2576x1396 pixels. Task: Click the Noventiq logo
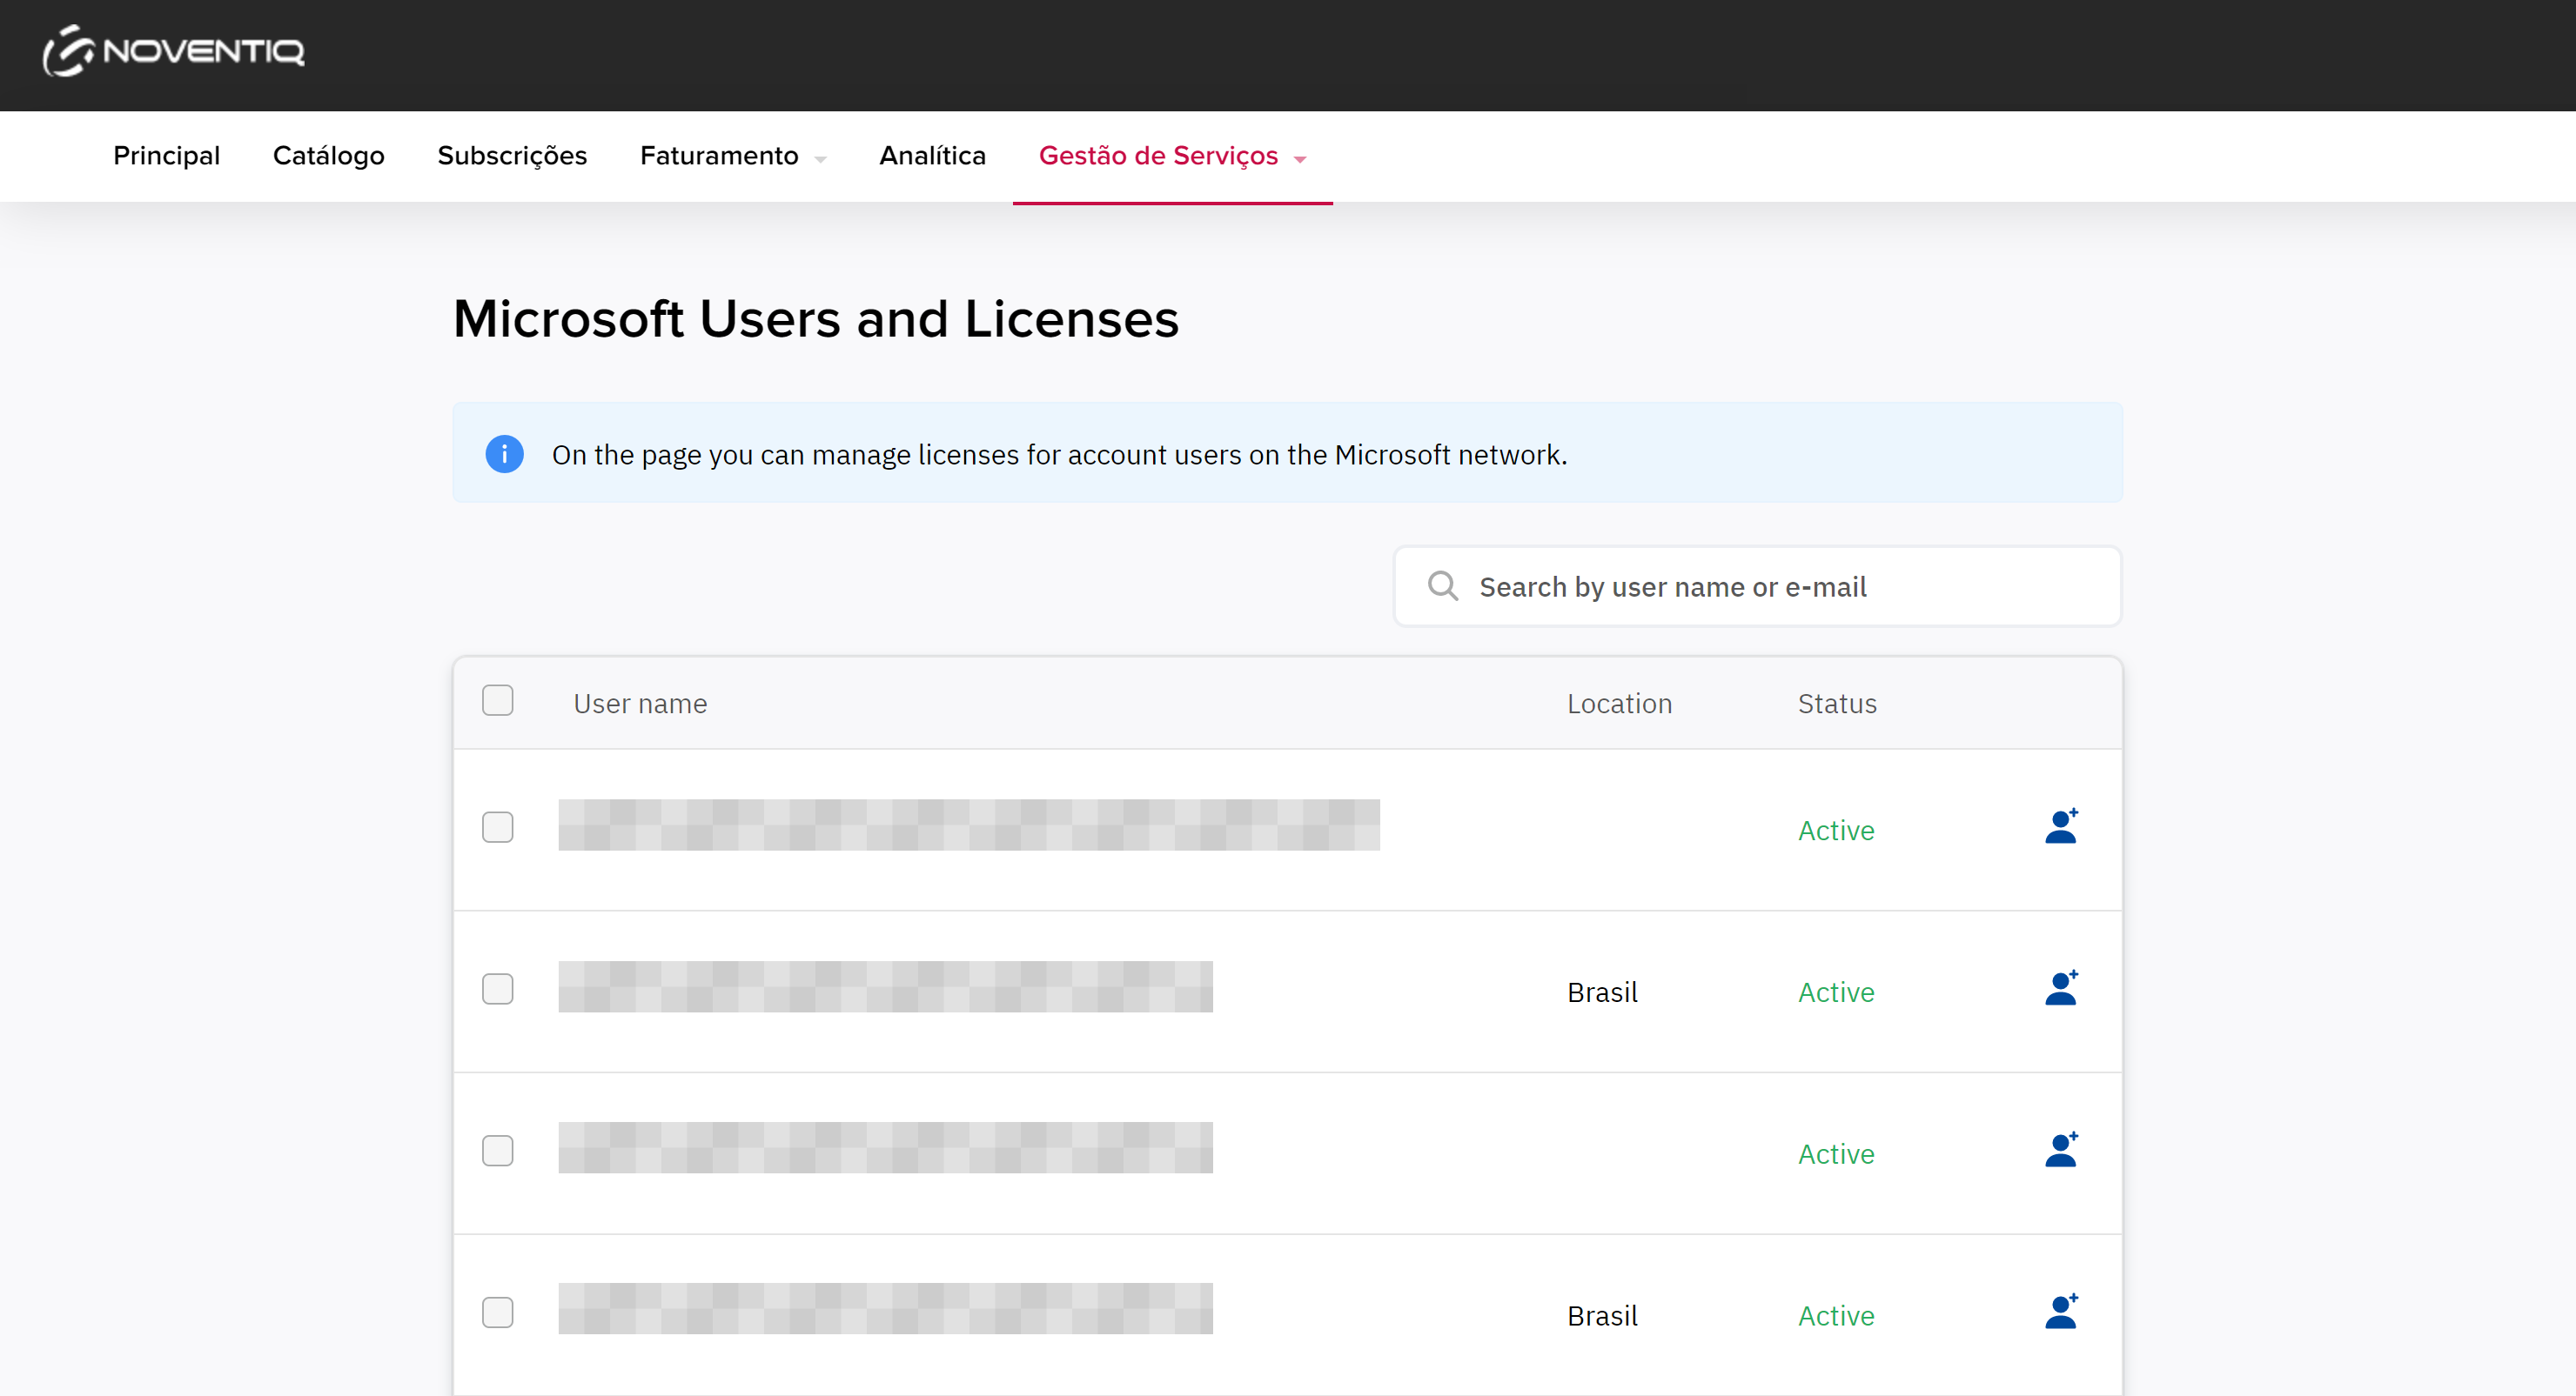point(174,52)
